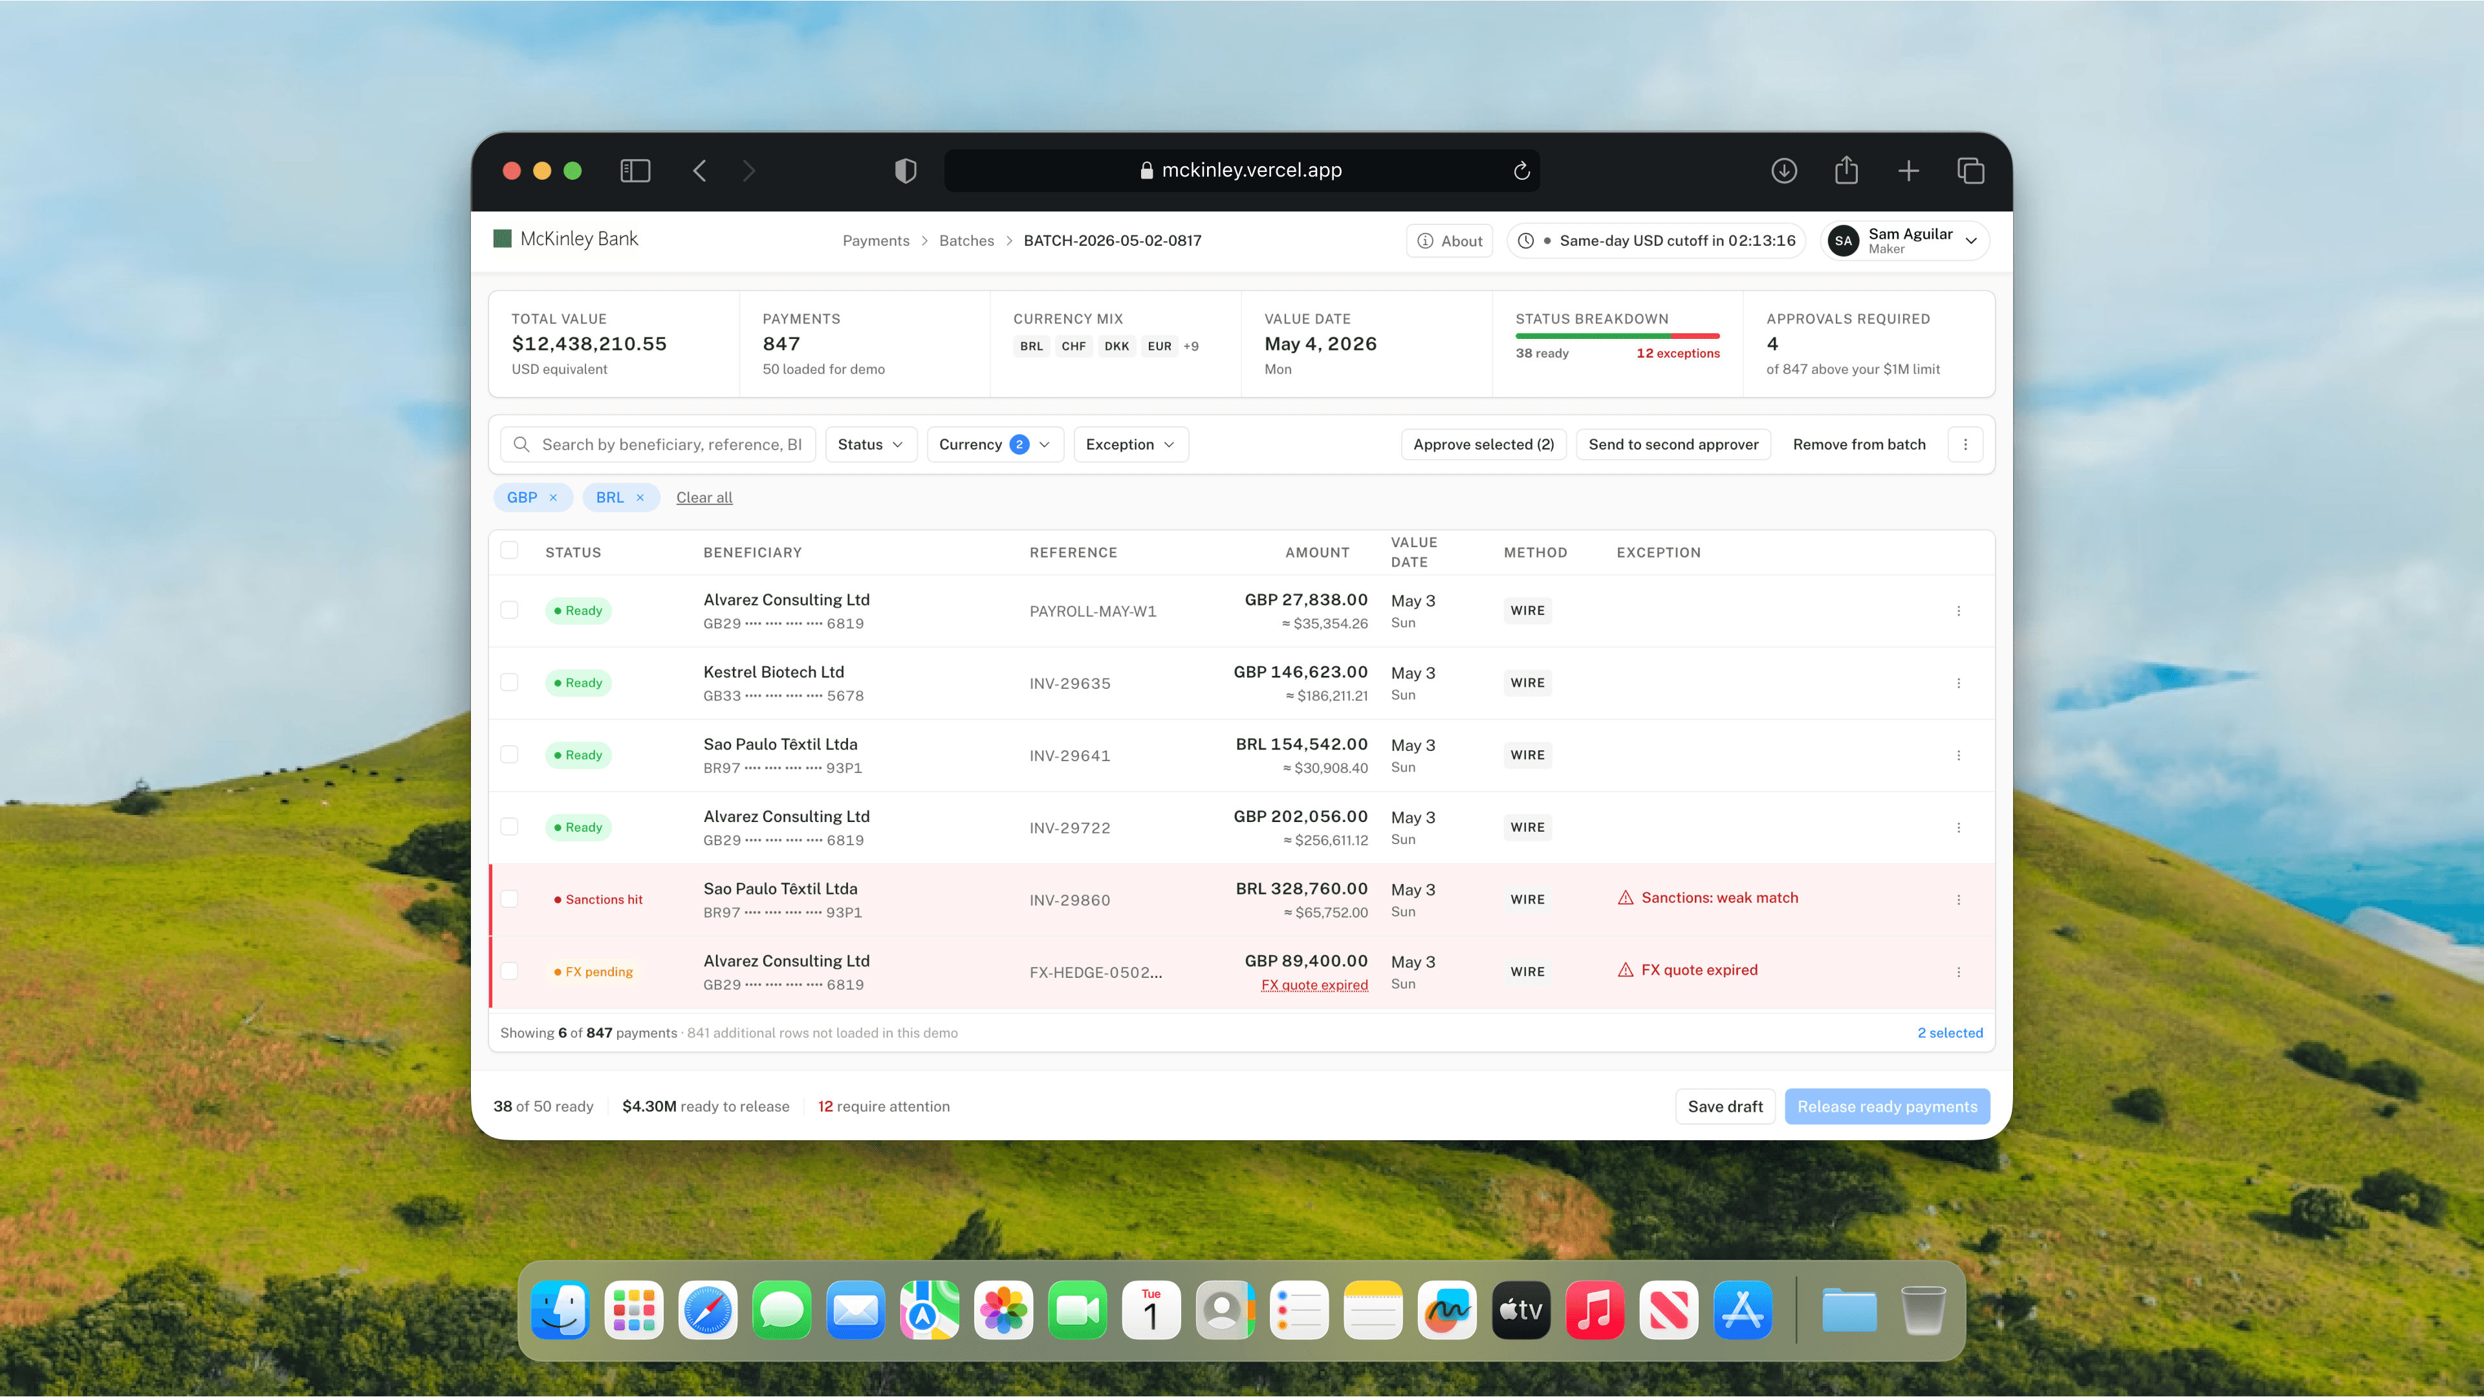
Task: Open row actions for INV-29641
Action: 1959,755
